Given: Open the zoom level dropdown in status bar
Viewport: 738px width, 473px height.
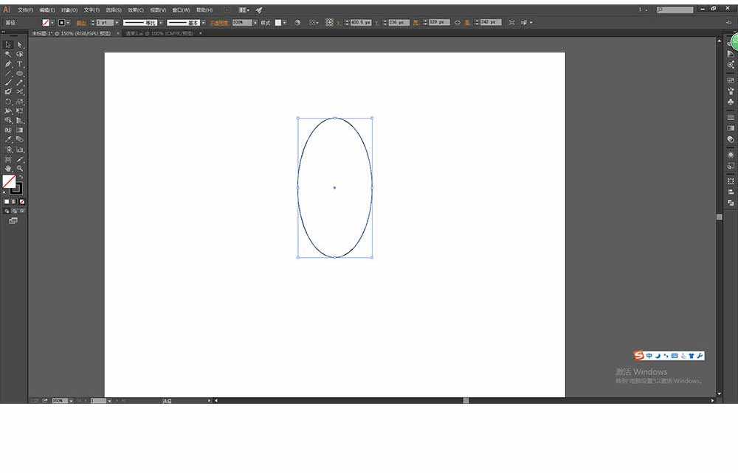Looking at the screenshot, I should [x=71, y=401].
